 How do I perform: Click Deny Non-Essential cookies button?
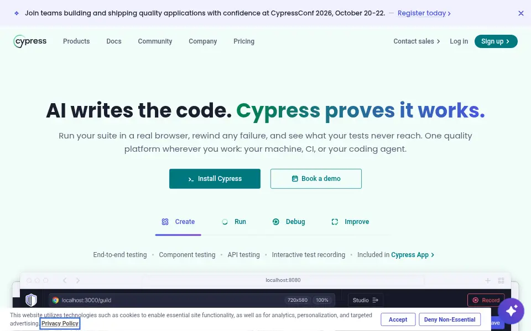[449, 319]
